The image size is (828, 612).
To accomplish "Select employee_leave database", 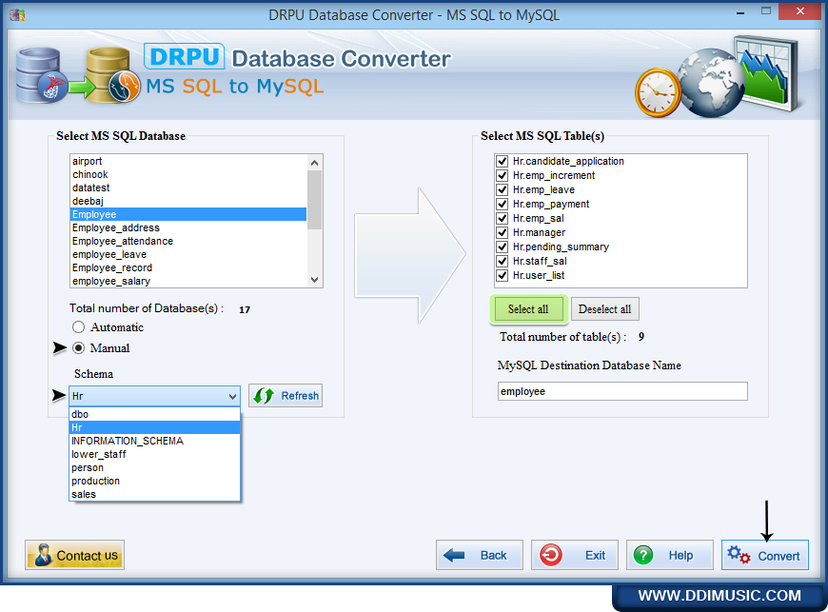I will coord(188,254).
